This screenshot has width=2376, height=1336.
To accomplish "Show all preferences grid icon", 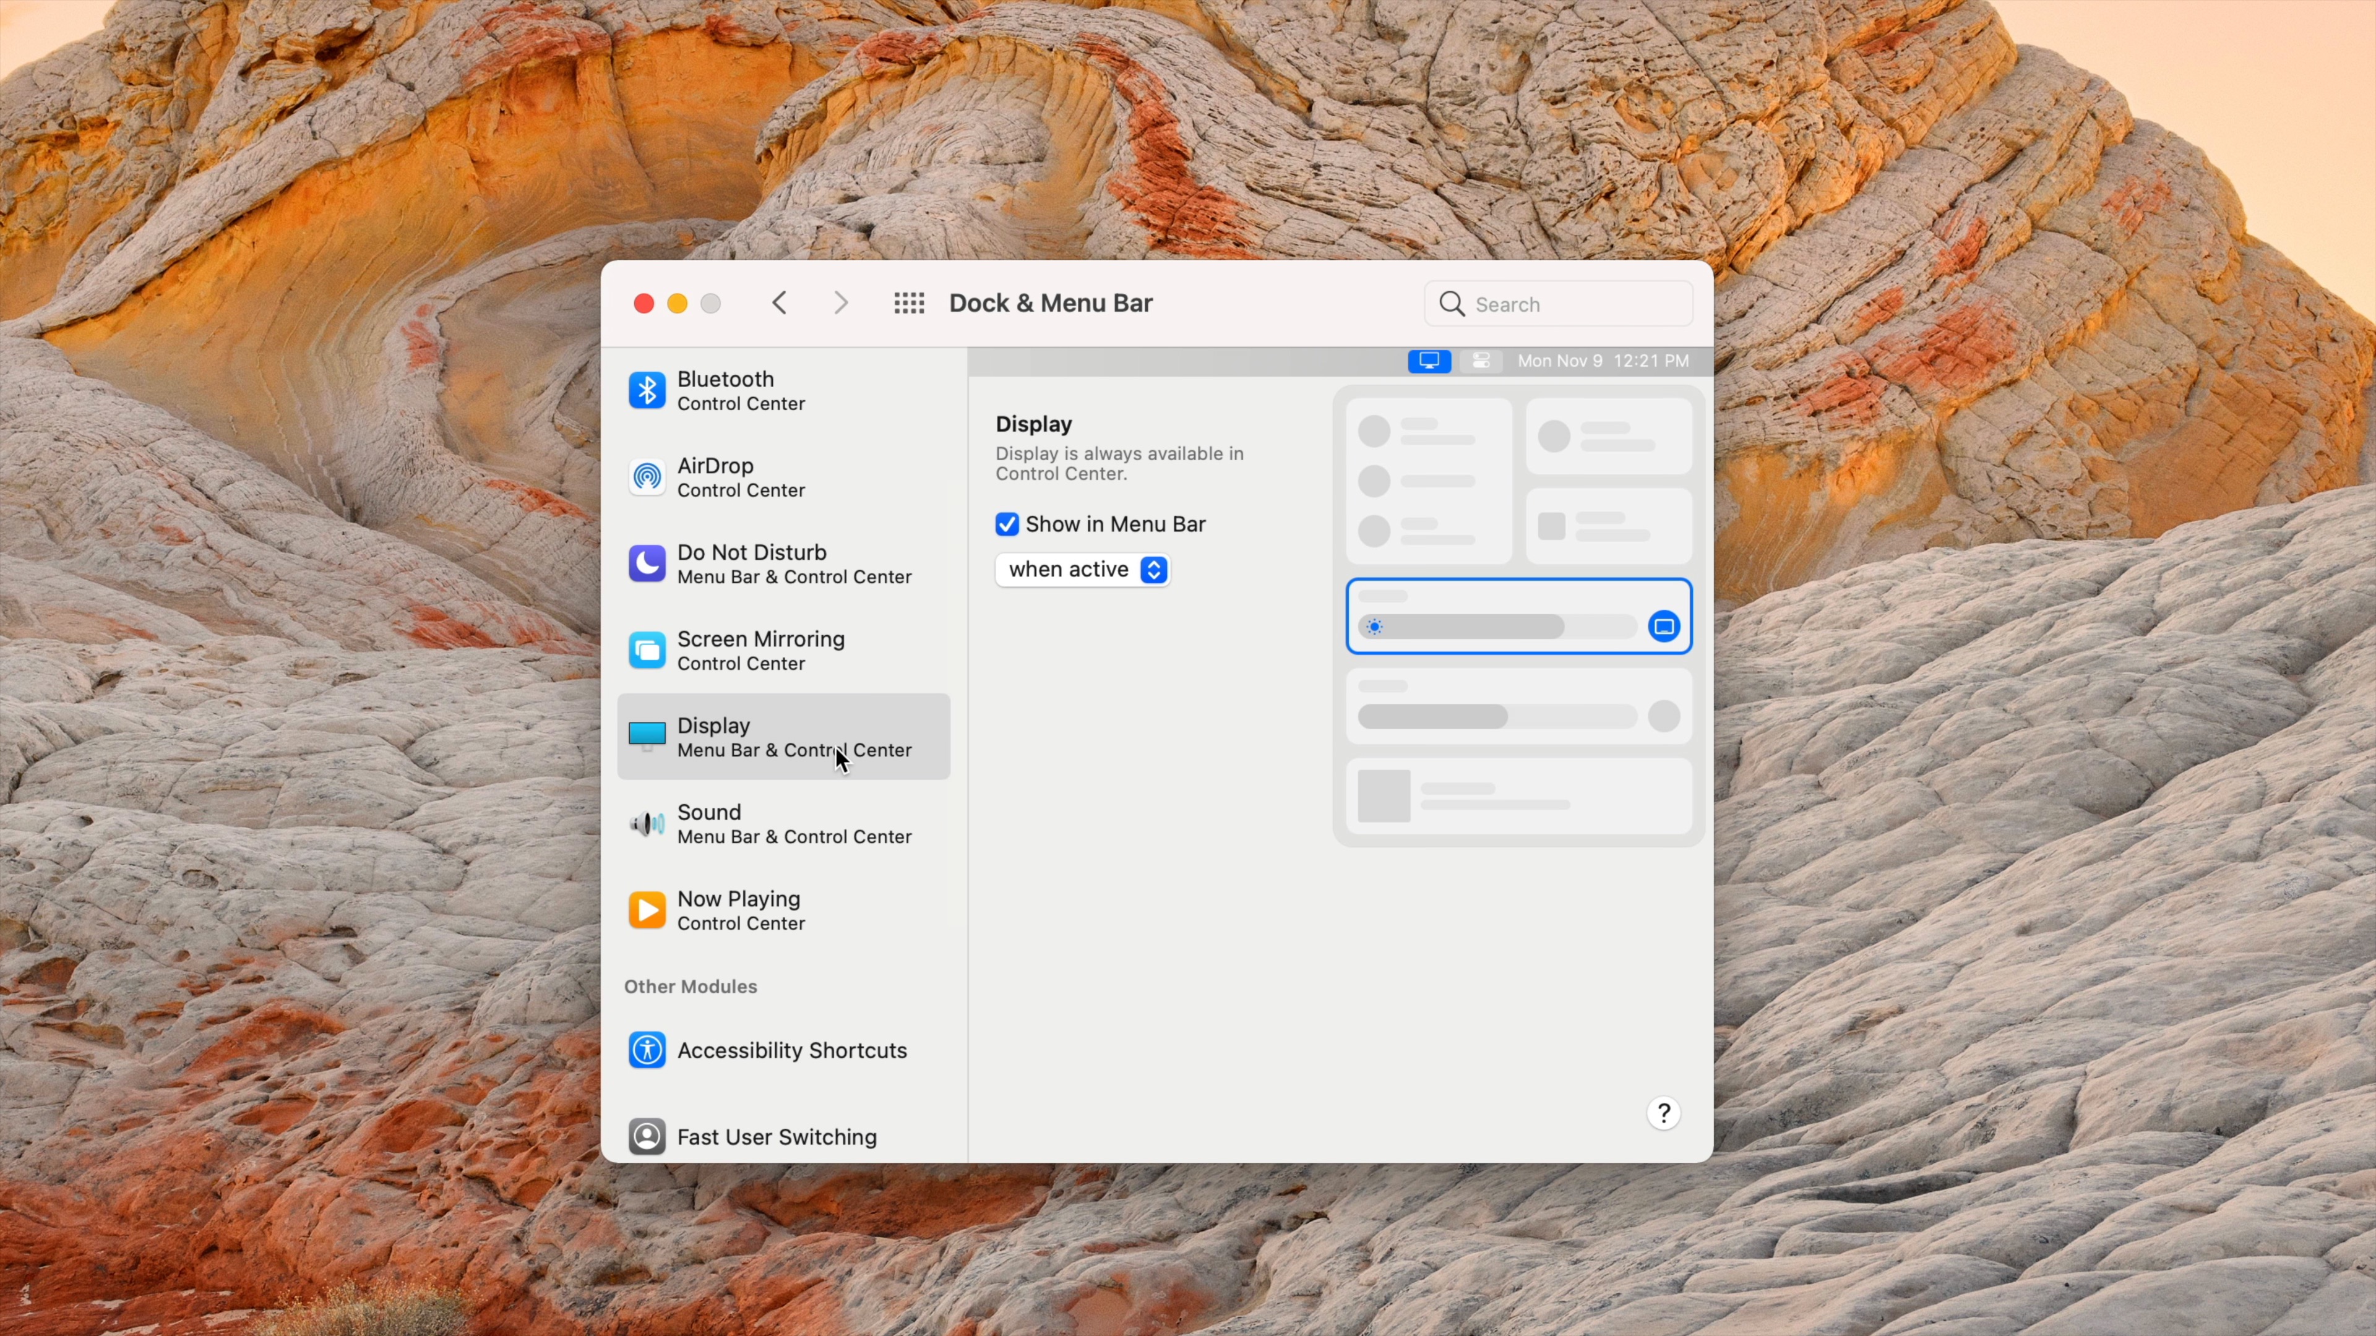I will point(908,303).
